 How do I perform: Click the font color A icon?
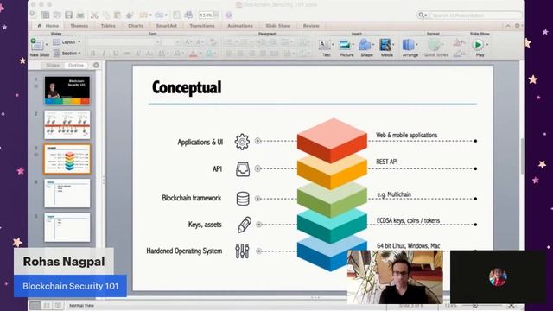pyautogui.click(x=193, y=54)
